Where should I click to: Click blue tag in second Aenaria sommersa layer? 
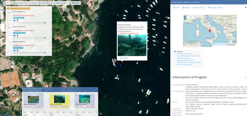(19, 33)
